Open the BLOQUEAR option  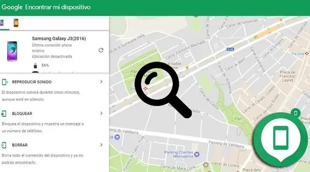pyautogui.click(x=22, y=113)
